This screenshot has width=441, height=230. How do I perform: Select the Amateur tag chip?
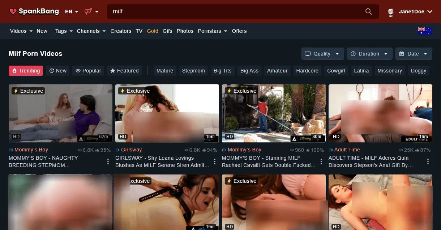point(277,71)
